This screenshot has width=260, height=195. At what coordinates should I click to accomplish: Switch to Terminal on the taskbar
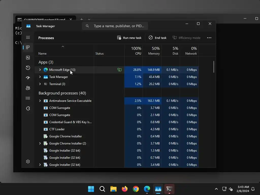169,189
